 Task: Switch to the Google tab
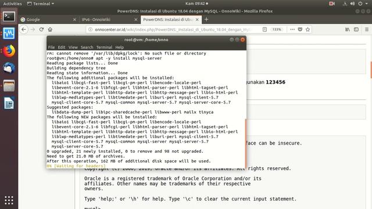[x=48, y=20]
